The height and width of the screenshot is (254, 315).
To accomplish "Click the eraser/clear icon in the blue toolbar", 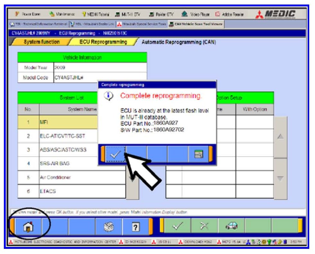I will coord(109,226).
